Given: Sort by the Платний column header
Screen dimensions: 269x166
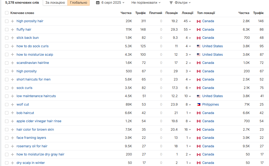Looking at the screenshot, I should coord(155,13).
